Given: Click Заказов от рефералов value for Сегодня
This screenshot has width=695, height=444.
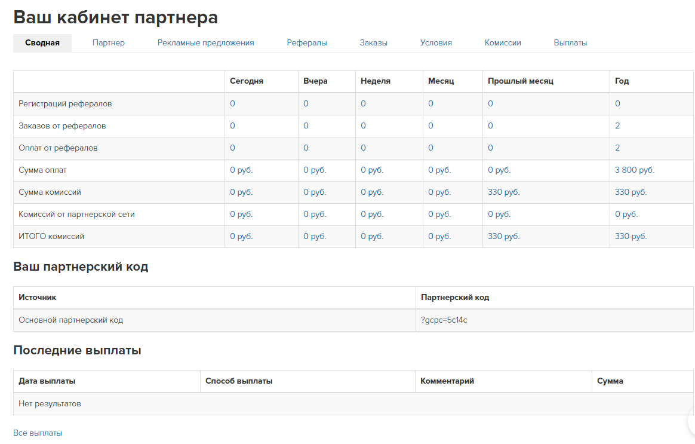Looking at the screenshot, I should point(232,125).
